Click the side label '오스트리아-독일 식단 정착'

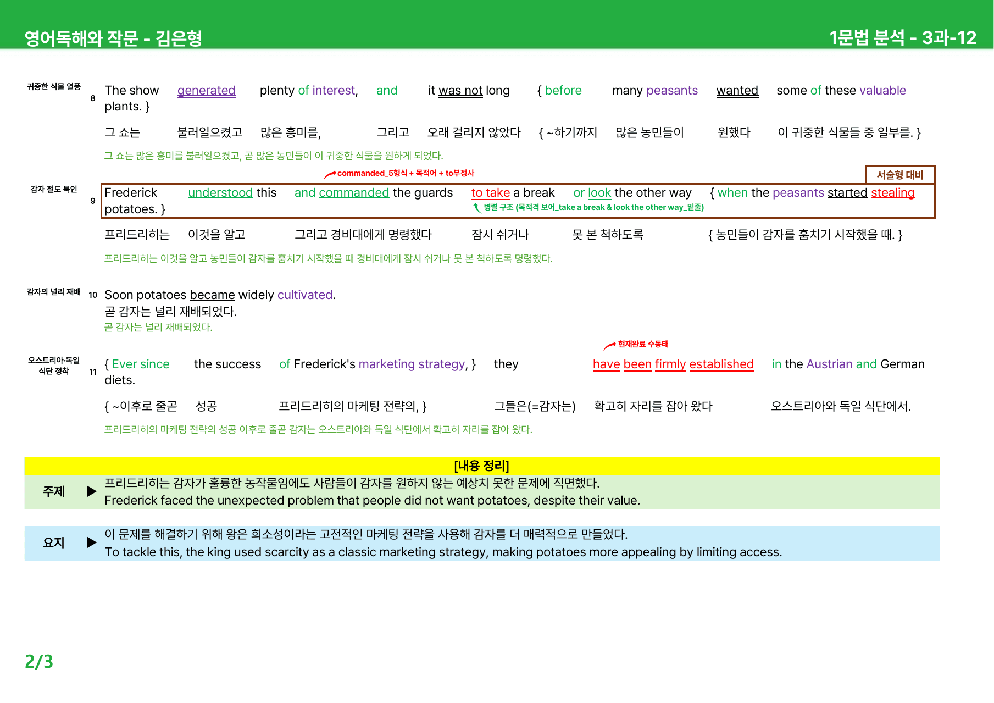(54, 366)
